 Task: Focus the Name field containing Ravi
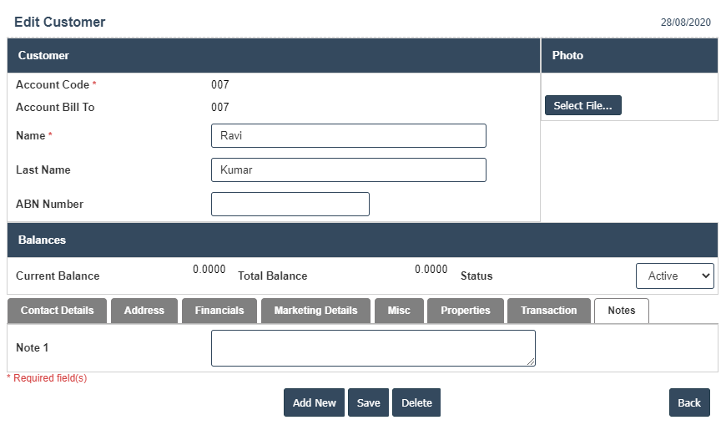[x=348, y=136]
